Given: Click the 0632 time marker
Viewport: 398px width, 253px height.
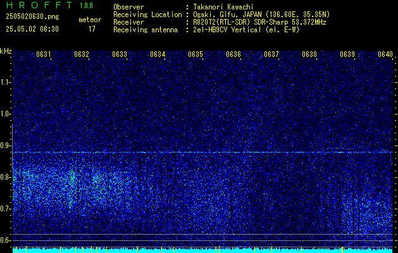Looking at the screenshot, I should pyautogui.click(x=82, y=54).
